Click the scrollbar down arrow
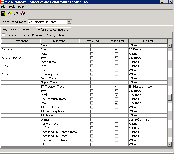This screenshot has width=174, height=154. [x=169, y=144]
